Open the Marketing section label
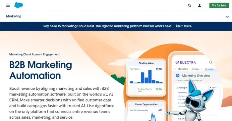Viewport: 232px width, 121px height. point(14,16)
